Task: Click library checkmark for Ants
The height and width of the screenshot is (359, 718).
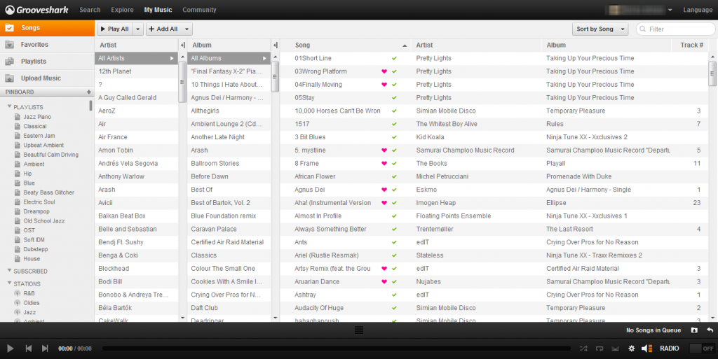Action: click(x=394, y=243)
